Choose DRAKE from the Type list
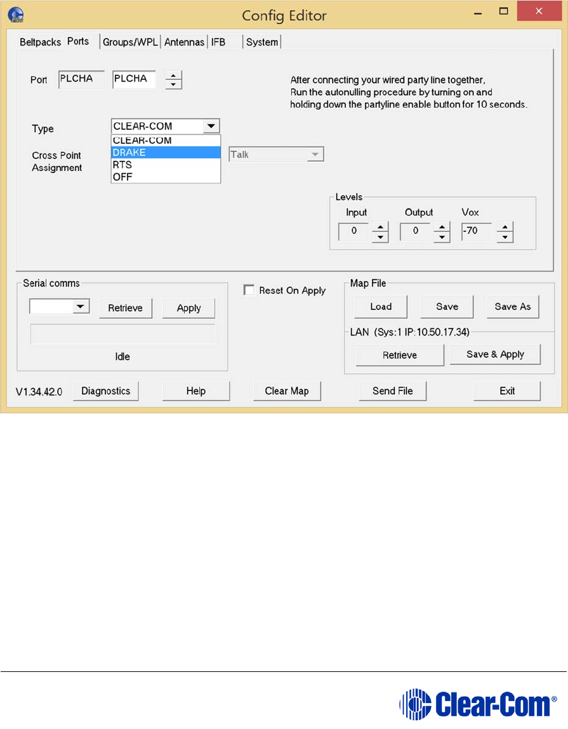Image resolution: width=568 pixels, height=729 pixels. [x=165, y=153]
